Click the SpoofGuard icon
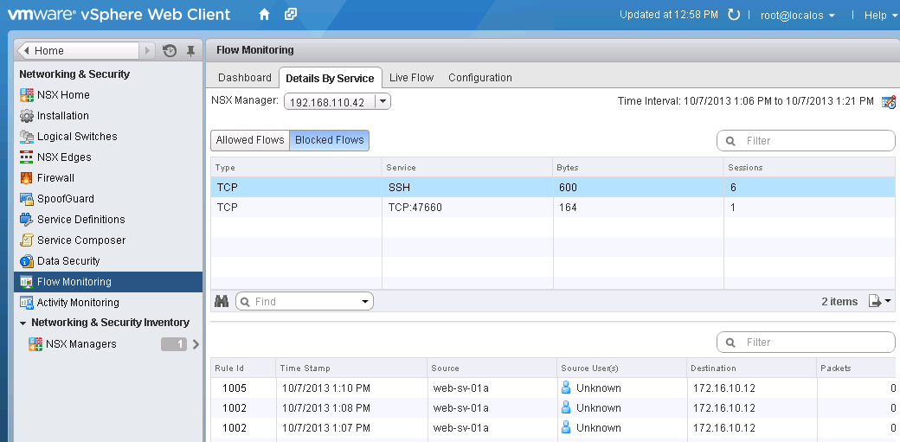 pos(27,199)
